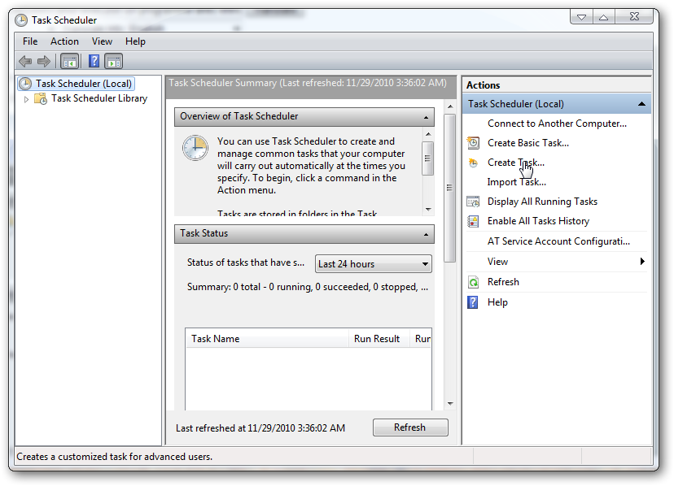Click the Display All Running Tasks icon
Image resolution: width=674 pixels, height=486 pixels.
473,202
